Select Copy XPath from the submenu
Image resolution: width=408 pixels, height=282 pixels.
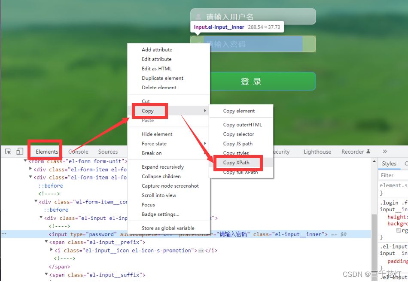coord(236,163)
